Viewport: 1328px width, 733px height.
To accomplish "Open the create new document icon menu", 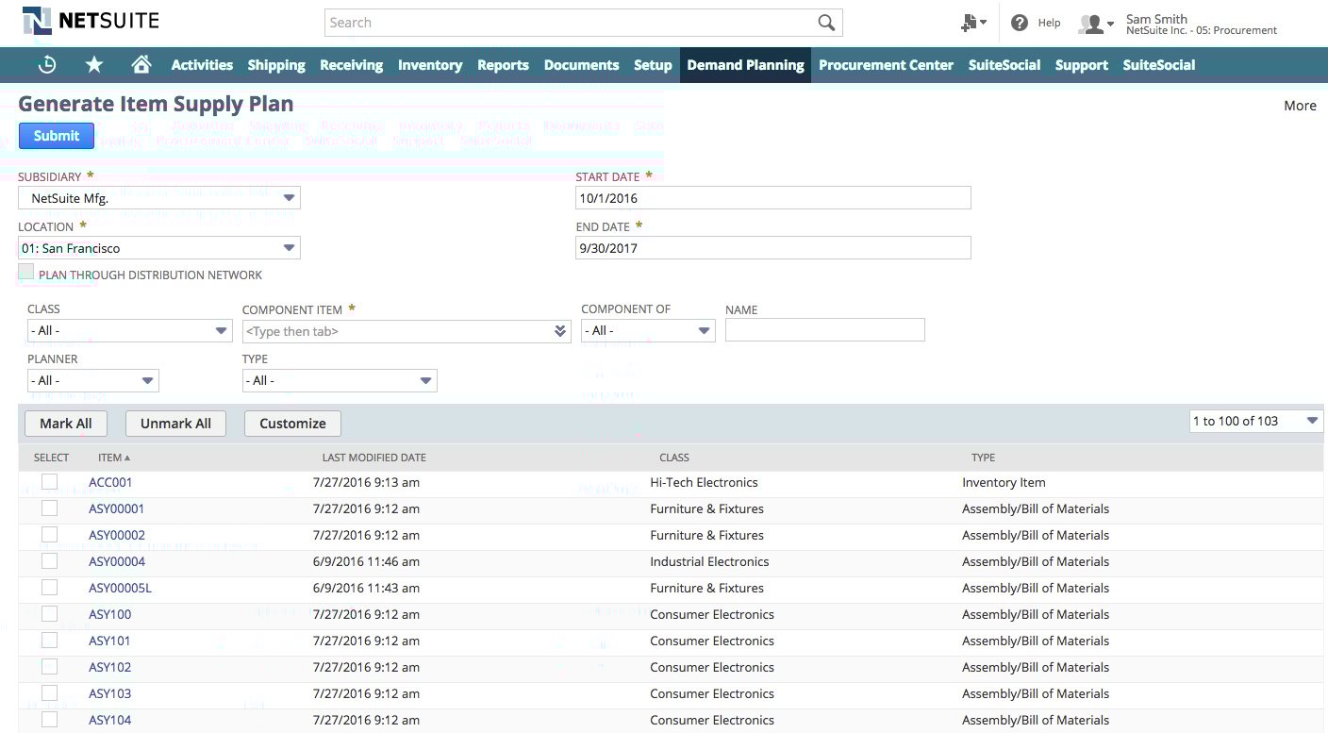I will [x=972, y=23].
